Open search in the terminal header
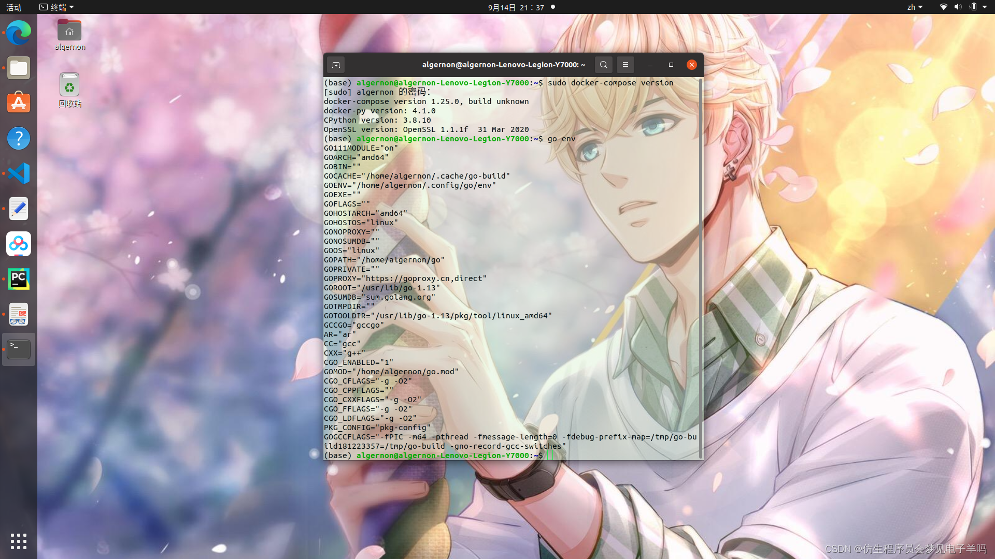This screenshot has height=559, width=995. click(x=603, y=65)
